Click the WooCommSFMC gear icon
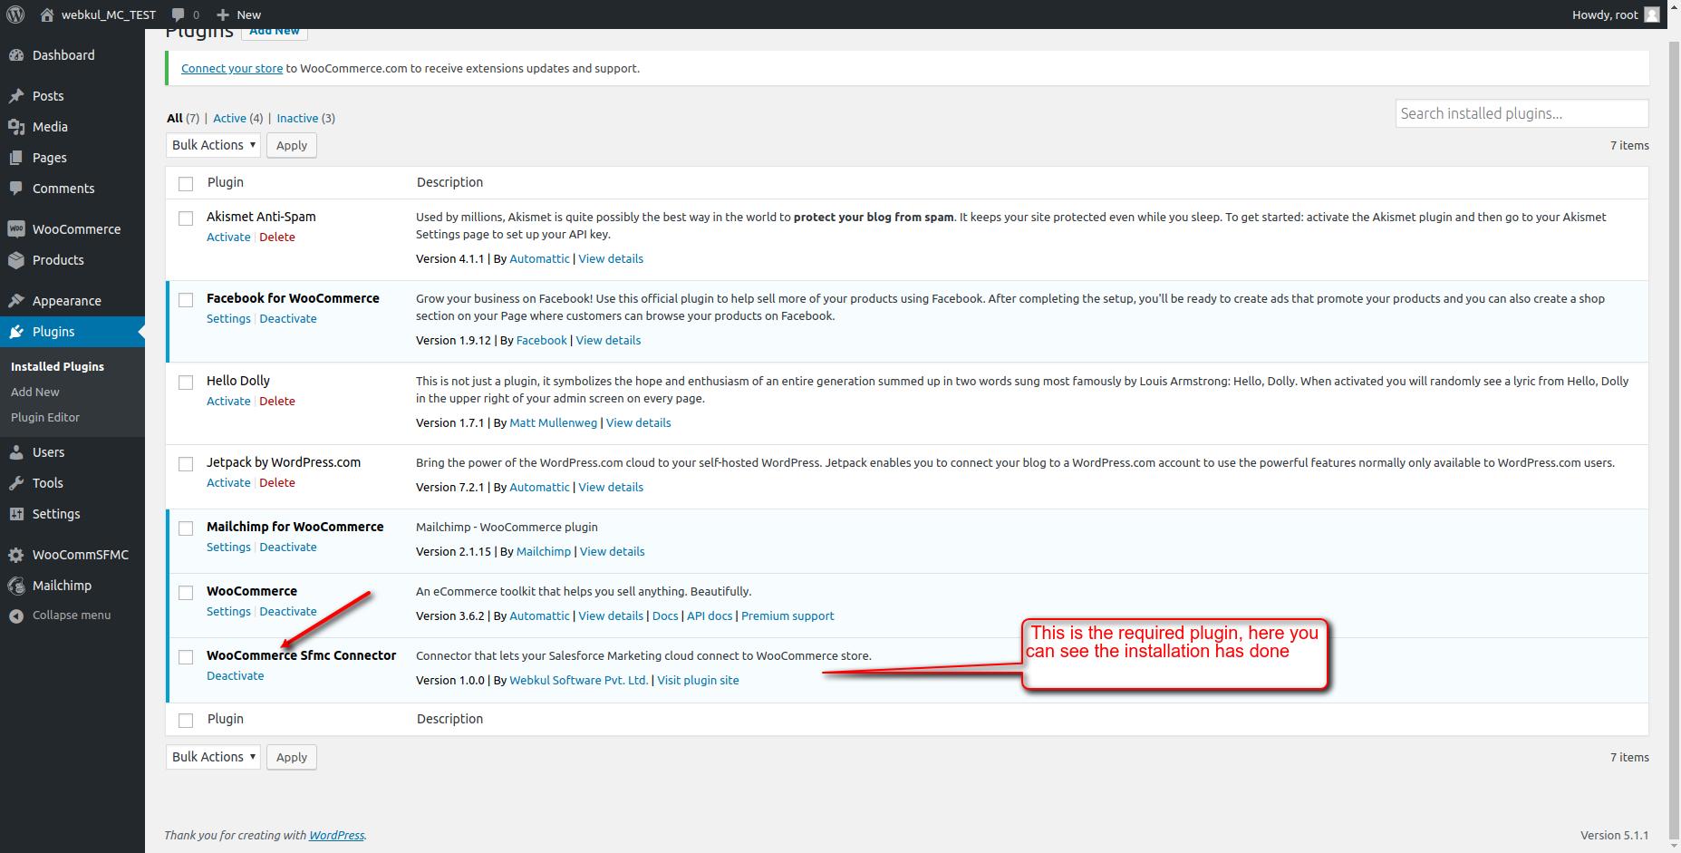 [16, 555]
